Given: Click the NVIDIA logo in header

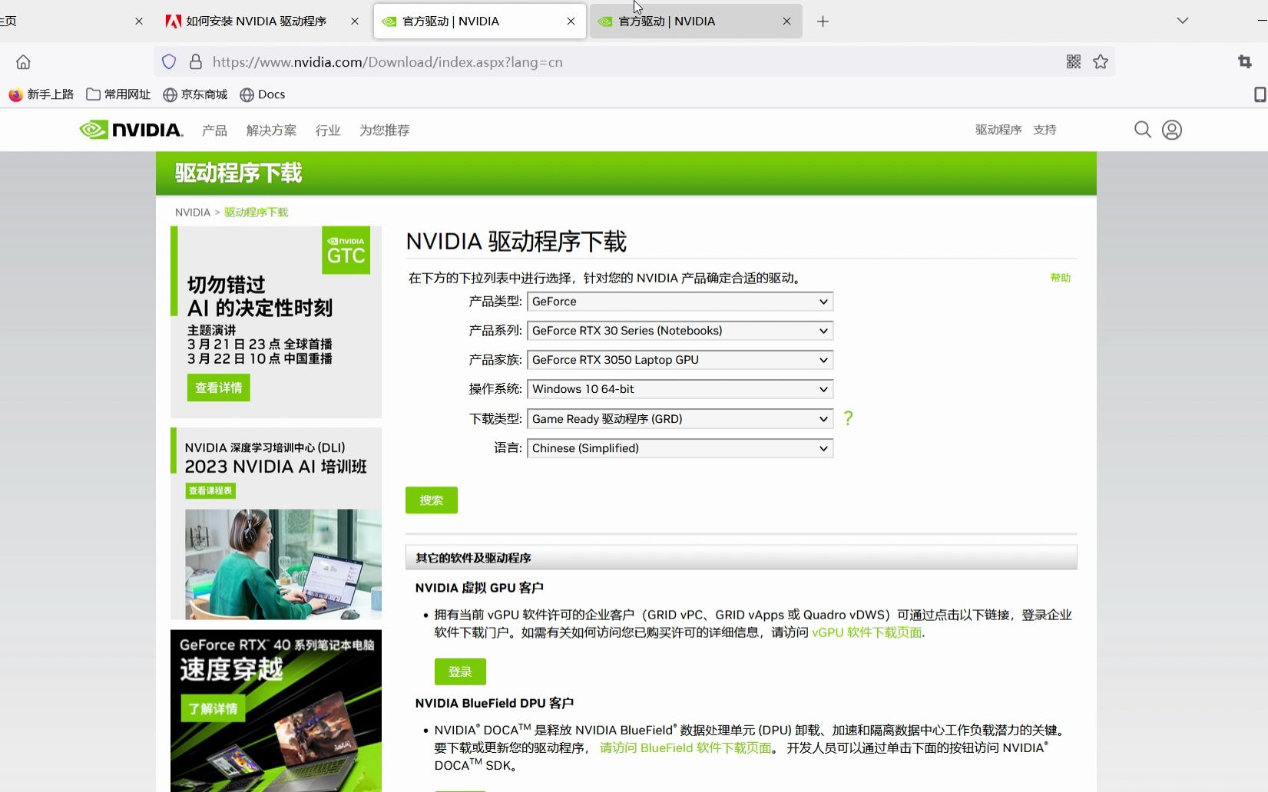Looking at the screenshot, I should (x=131, y=130).
